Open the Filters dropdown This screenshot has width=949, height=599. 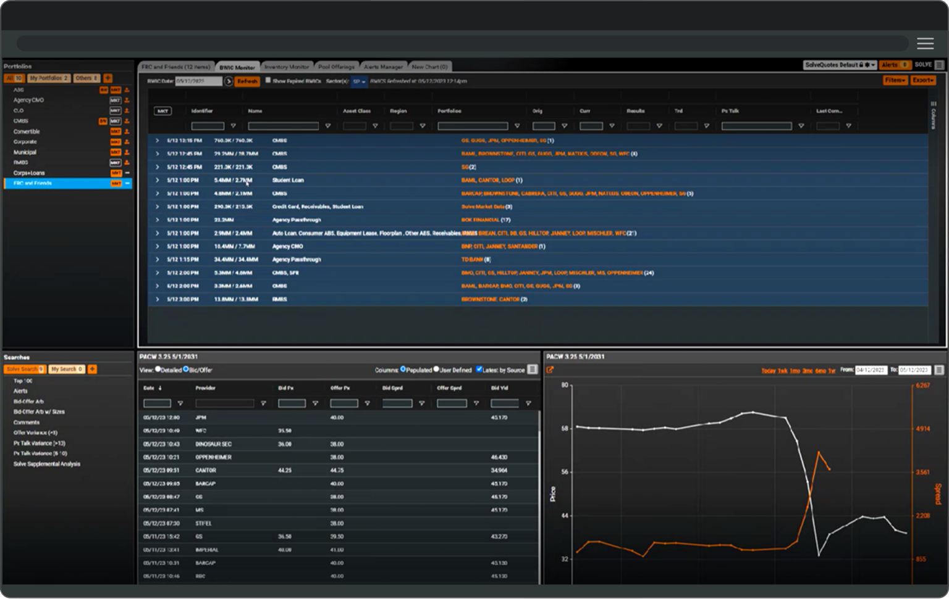895,80
